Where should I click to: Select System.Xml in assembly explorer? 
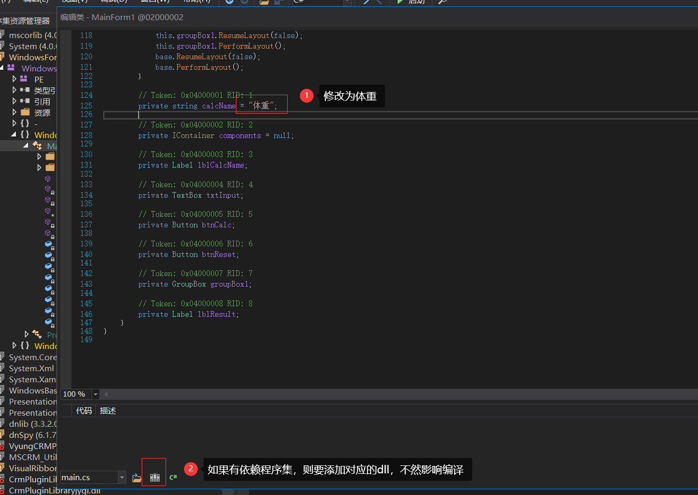coord(32,368)
